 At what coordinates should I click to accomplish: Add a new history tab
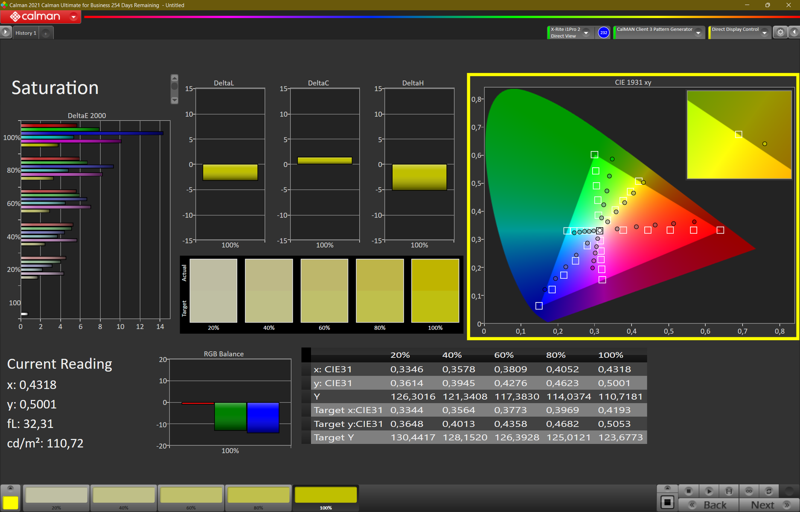(46, 33)
